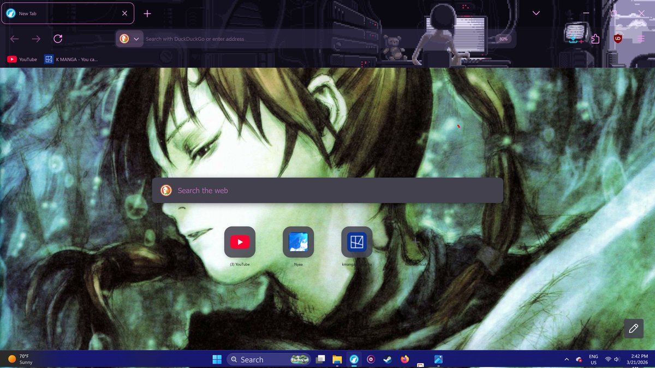Reload the page with the refresh icon
Image resolution: width=655 pixels, height=368 pixels.
[x=58, y=39]
